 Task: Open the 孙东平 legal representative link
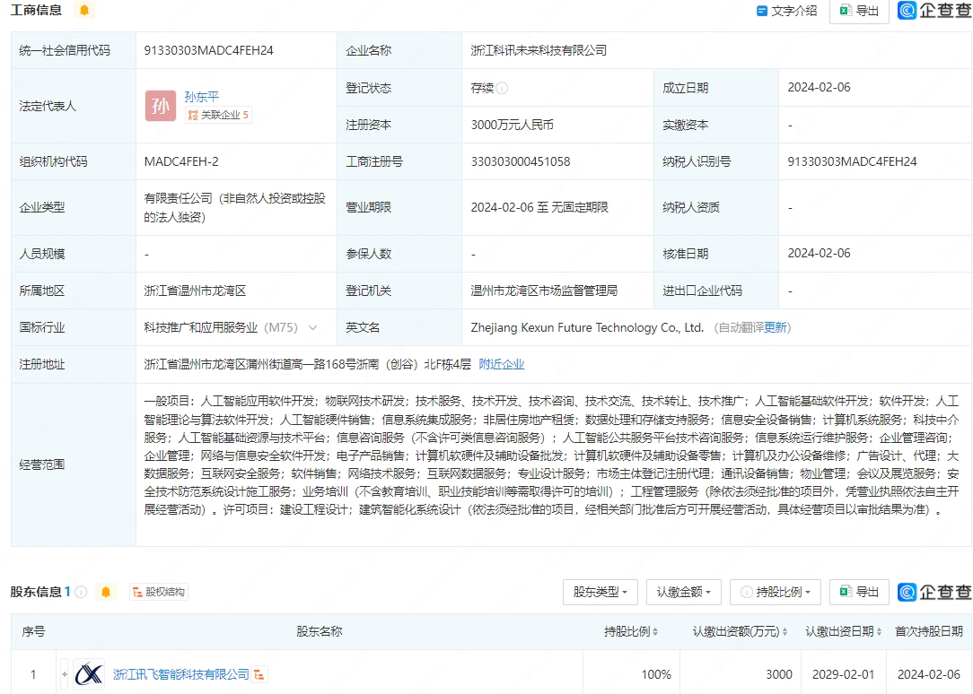click(x=202, y=97)
